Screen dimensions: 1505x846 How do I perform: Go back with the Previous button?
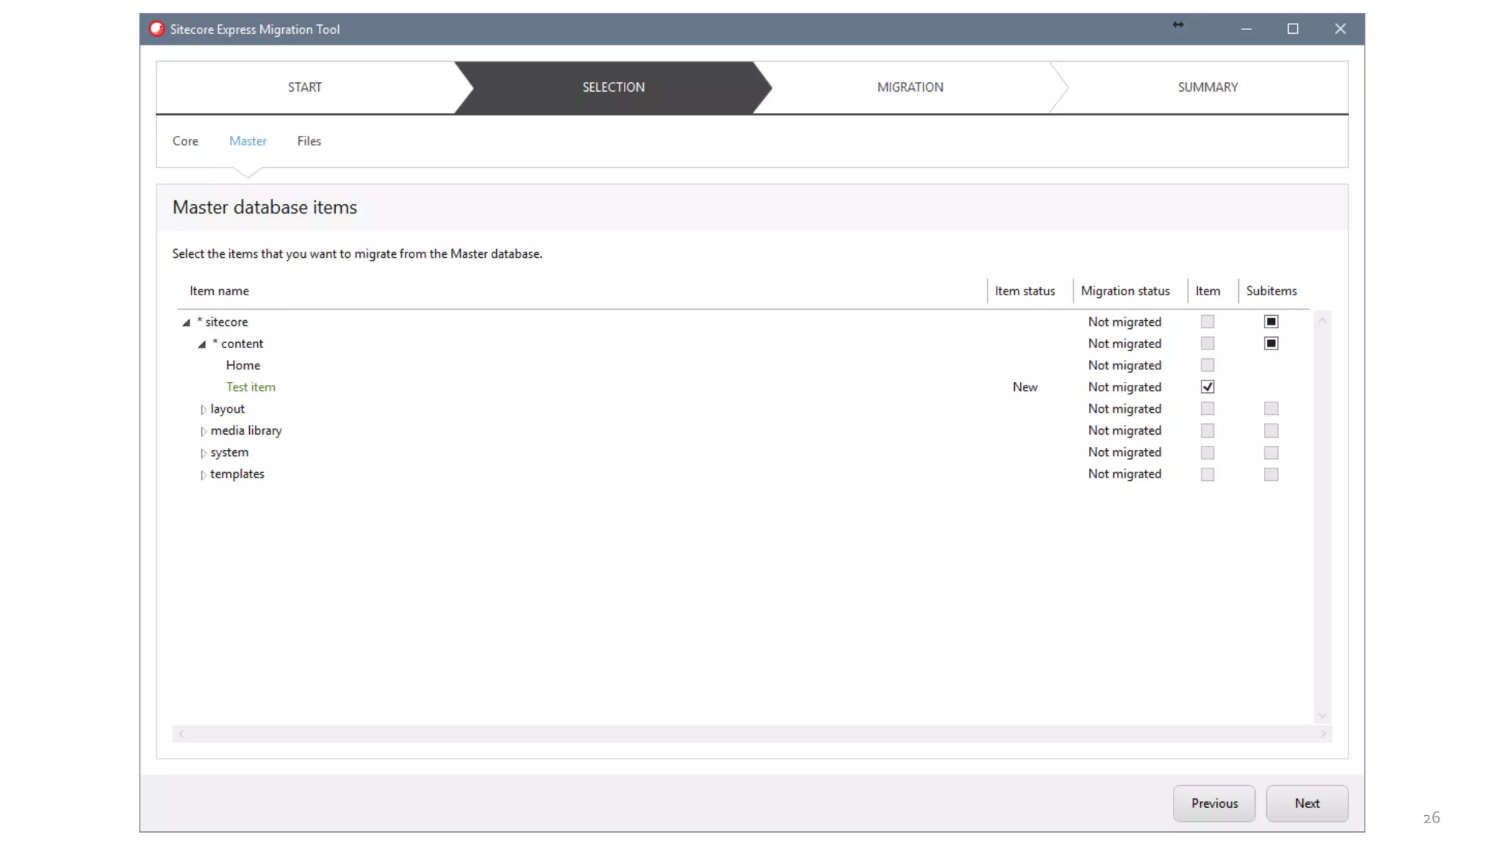(1214, 803)
